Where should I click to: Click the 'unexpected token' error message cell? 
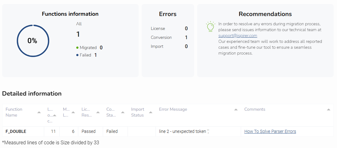tap(184, 131)
